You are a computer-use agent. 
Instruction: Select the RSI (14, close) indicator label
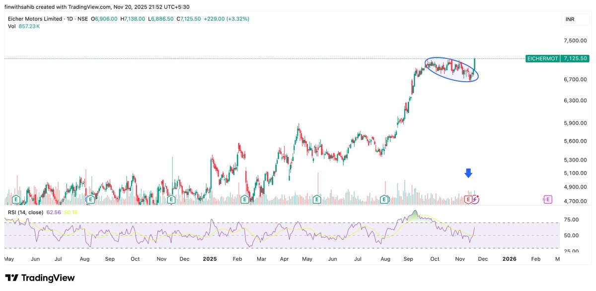click(x=26, y=212)
